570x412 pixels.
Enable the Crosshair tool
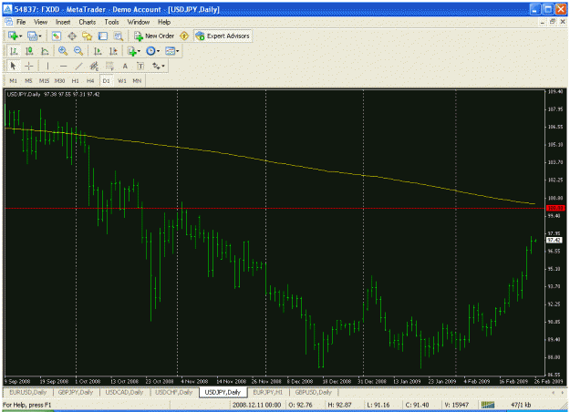coord(28,66)
